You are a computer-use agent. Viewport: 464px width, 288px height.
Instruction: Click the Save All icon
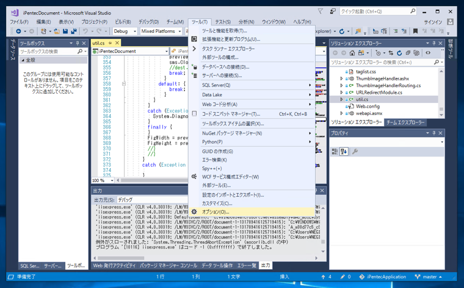(74, 31)
